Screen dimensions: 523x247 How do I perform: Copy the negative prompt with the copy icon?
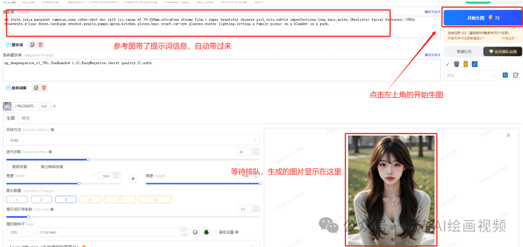(x=36, y=88)
